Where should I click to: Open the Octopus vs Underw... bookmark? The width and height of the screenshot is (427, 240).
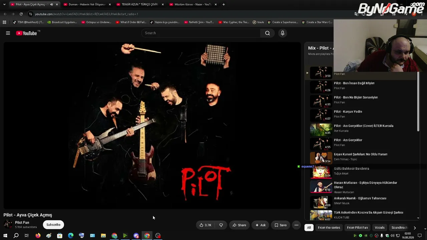pyautogui.click(x=96, y=22)
